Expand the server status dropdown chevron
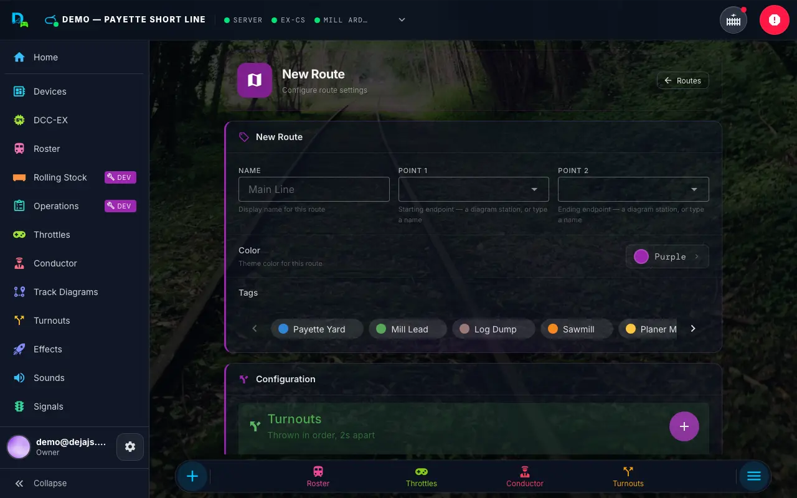This screenshot has height=498, width=797. point(402,20)
